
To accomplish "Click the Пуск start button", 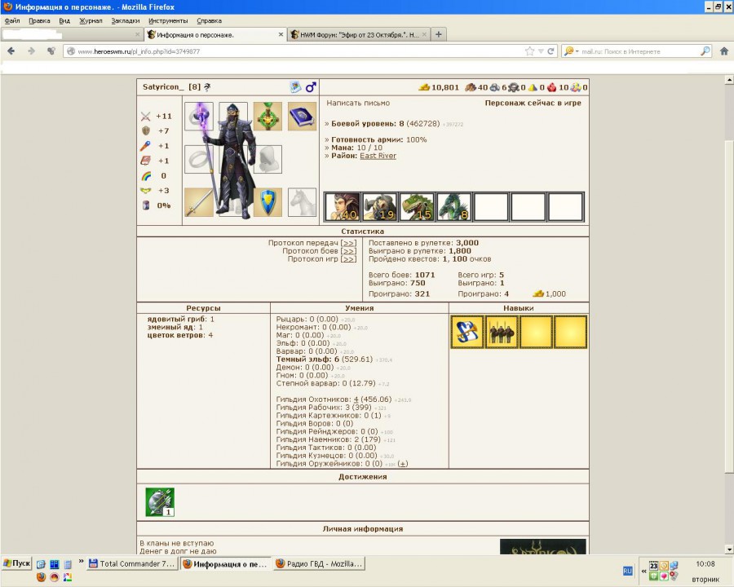I will point(17,563).
